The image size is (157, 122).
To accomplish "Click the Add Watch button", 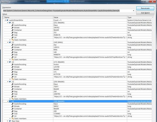I will click(x=145, y=13).
